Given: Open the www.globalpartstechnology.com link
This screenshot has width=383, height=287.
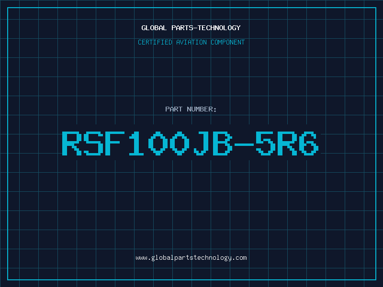Looking at the screenshot, I should tap(191, 258).
